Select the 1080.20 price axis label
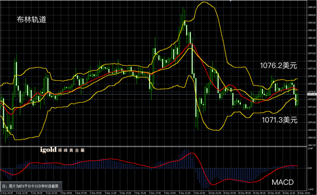317x195 pixels. (x=312, y=45)
